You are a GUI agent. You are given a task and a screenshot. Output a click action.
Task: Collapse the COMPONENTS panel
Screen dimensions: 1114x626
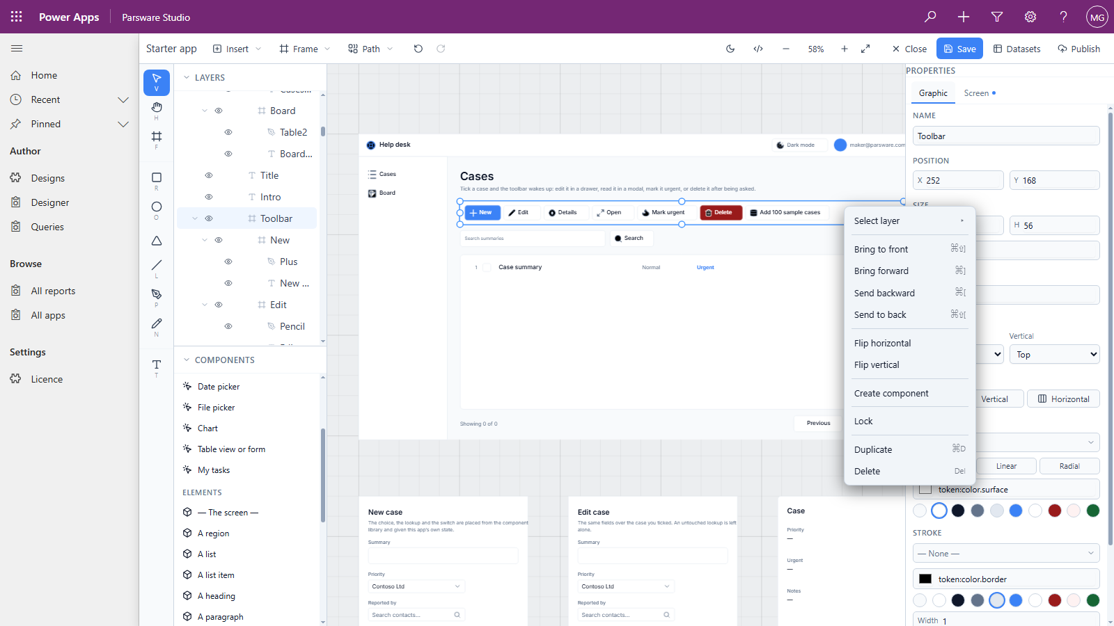coord(187,360)
